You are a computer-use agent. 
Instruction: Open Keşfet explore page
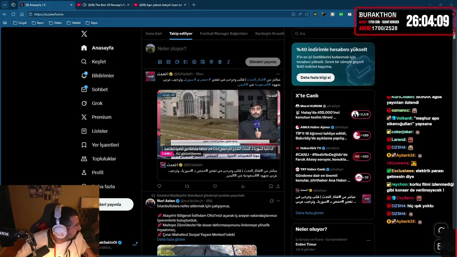94,62
